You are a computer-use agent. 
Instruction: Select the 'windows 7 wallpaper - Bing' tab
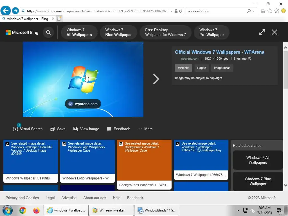click(x=28, y=19)
